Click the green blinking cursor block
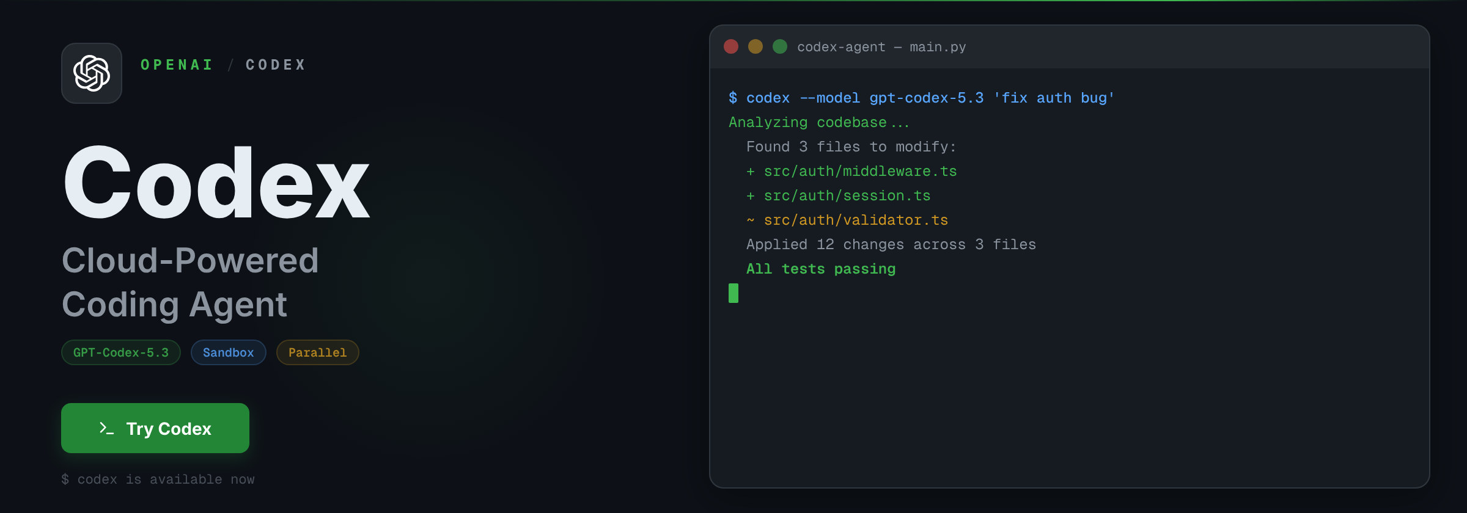 click(x=733, y=293)
